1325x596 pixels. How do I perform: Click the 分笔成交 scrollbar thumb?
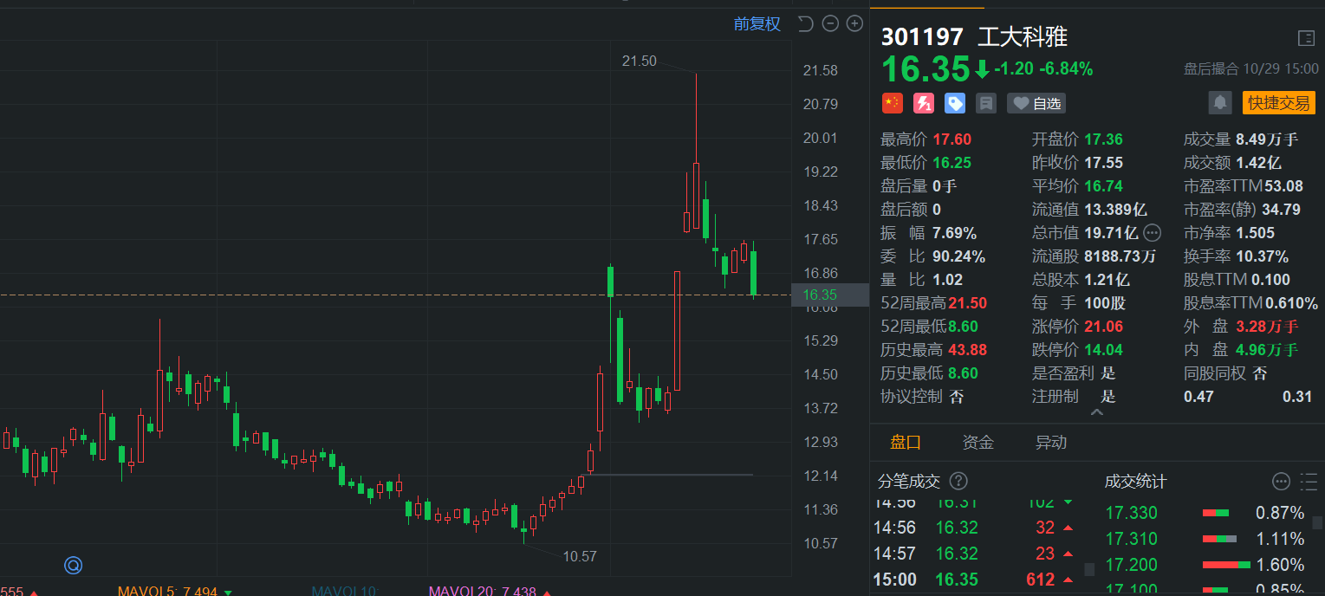[1090, 569]
